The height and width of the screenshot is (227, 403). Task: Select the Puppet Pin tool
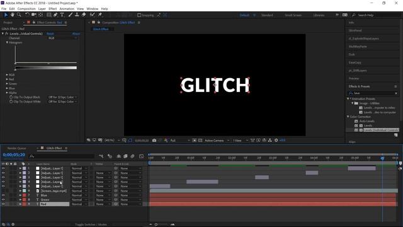pos(100,15)
